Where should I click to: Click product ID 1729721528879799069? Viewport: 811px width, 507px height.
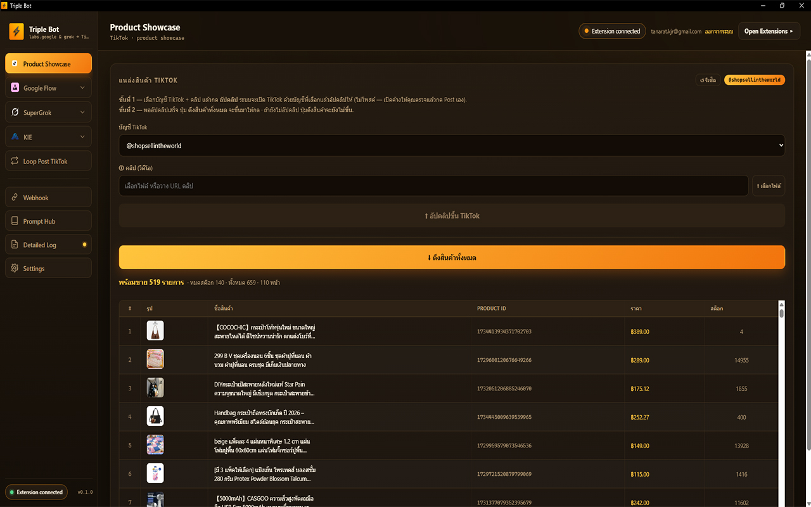click(x=504, y=474)
